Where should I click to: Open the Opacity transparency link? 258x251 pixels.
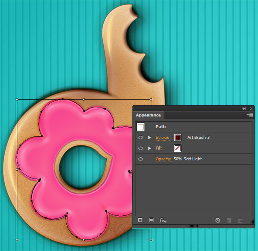coord(163,159)
